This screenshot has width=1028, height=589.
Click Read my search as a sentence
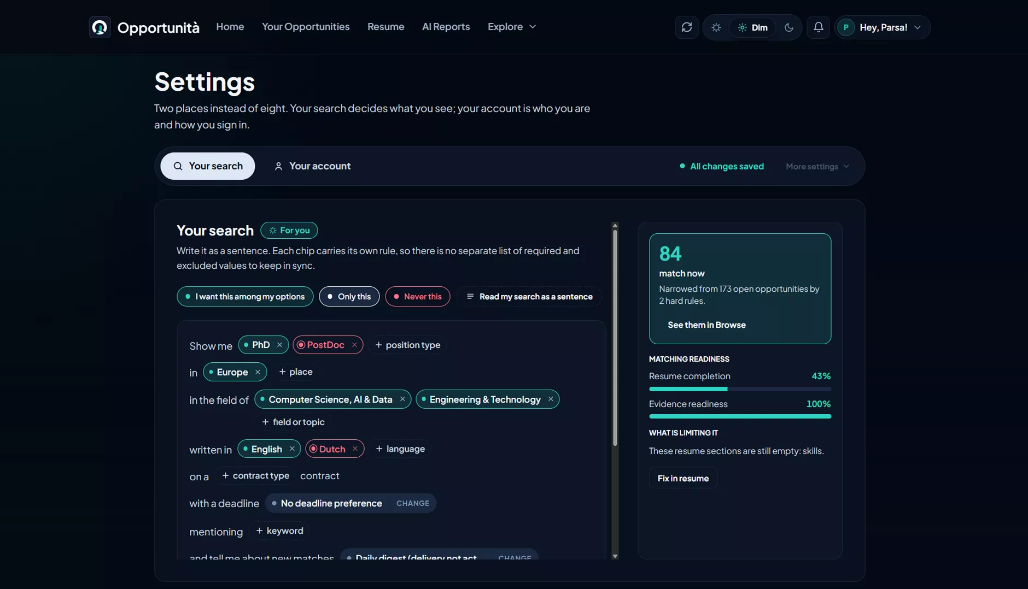pyautogui.click(x=529, y=297)
